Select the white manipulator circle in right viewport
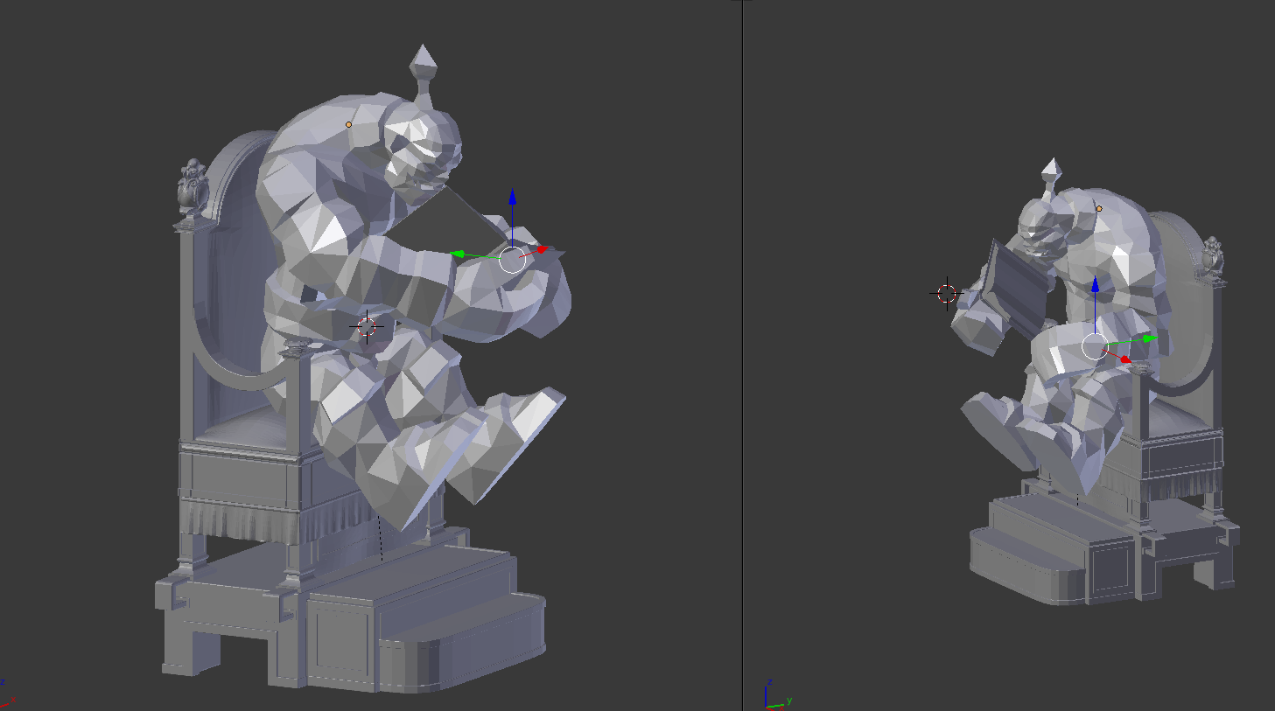This screenshot has height=711, width=1275. point(1095,347)
